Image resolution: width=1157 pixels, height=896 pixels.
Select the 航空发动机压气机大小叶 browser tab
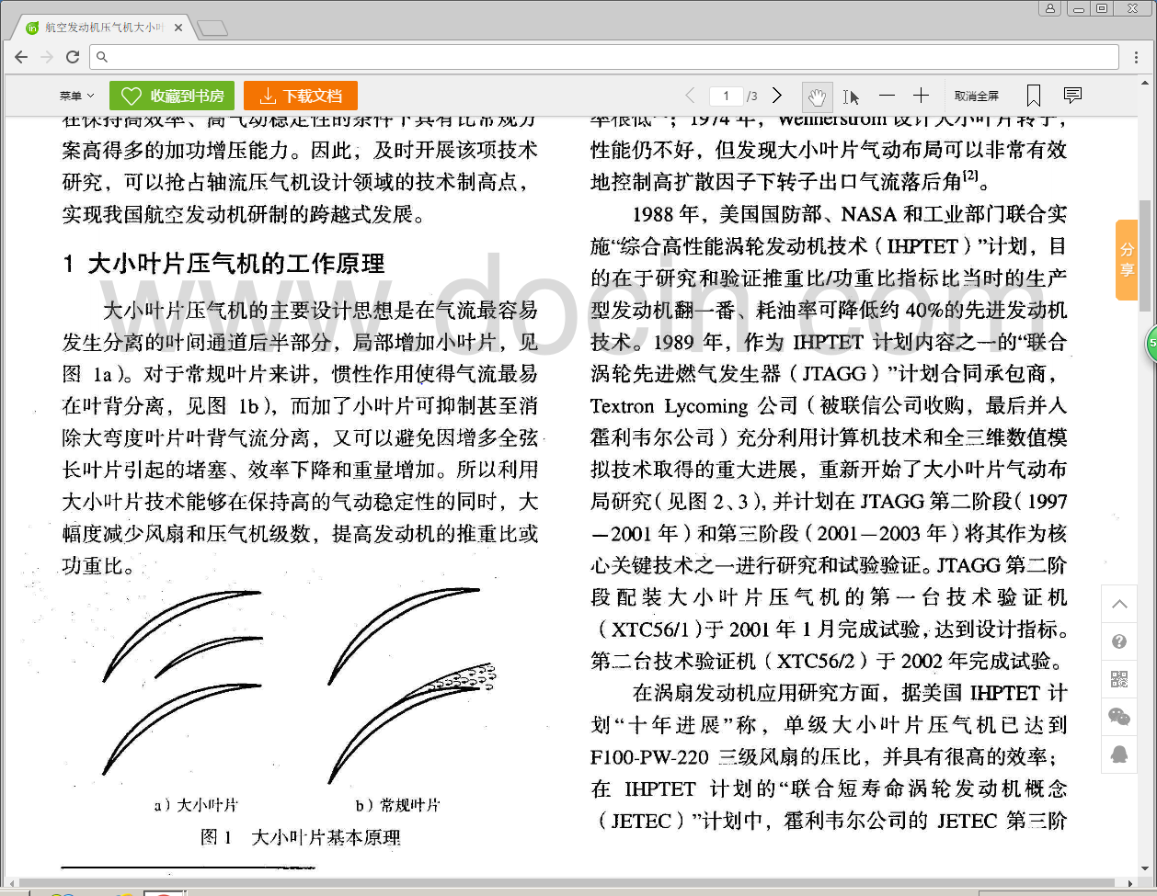(x=104, y=28)
